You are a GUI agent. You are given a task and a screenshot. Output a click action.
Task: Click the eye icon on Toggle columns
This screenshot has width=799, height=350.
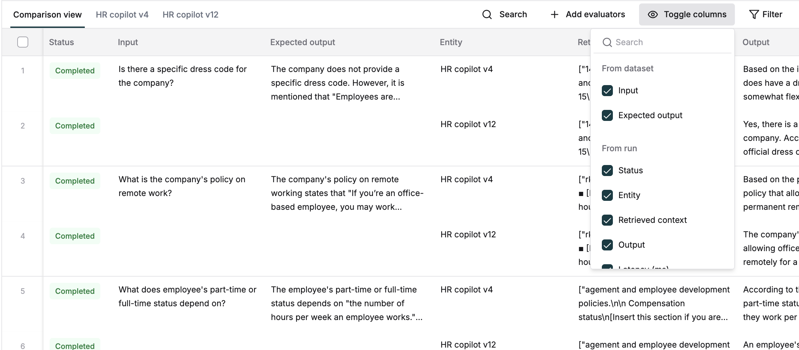[x=653, y=14]
